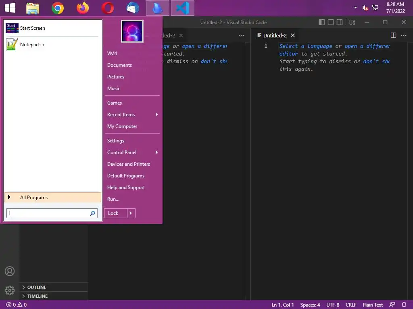Screen dimensions: 413x309
Task: Open Start Screen from start menu
Action: pyautogui.click(x=52, y=28)
